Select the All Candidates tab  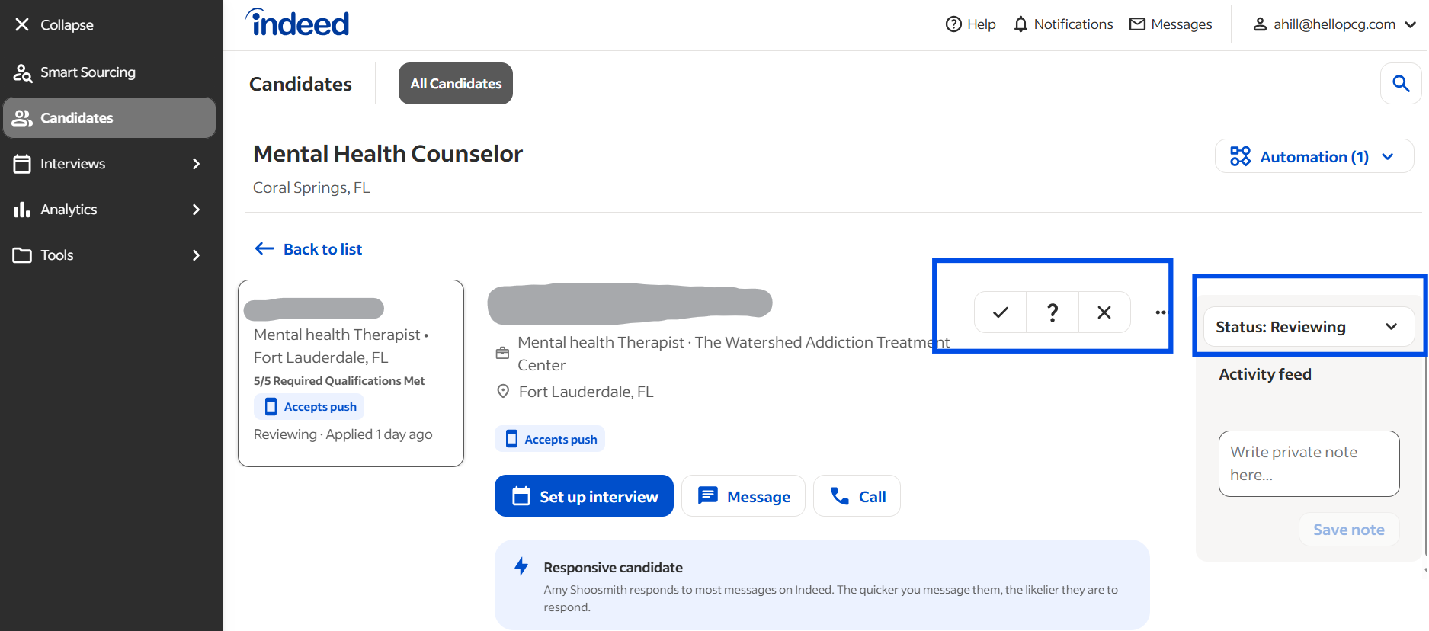click(x=456, y=84)
